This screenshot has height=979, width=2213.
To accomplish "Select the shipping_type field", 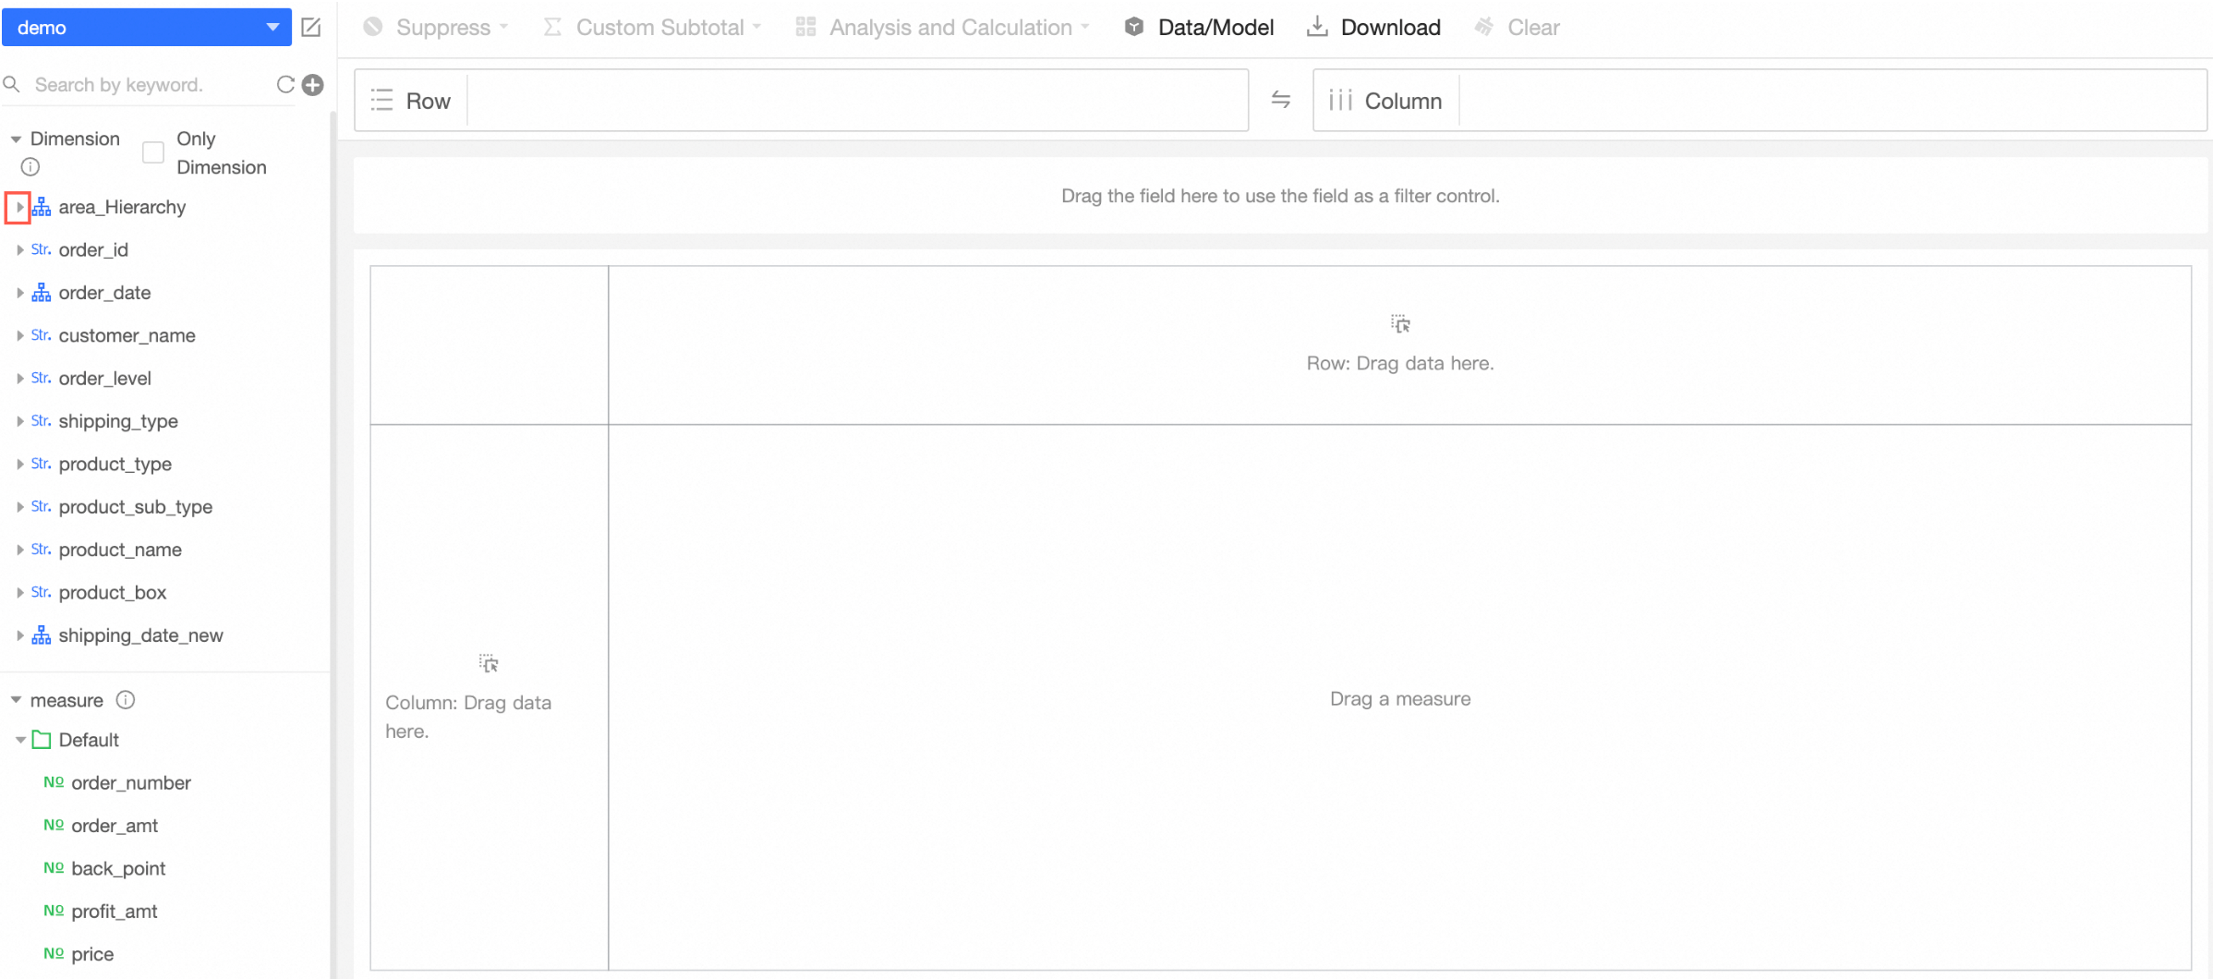I will click(118, 421).
